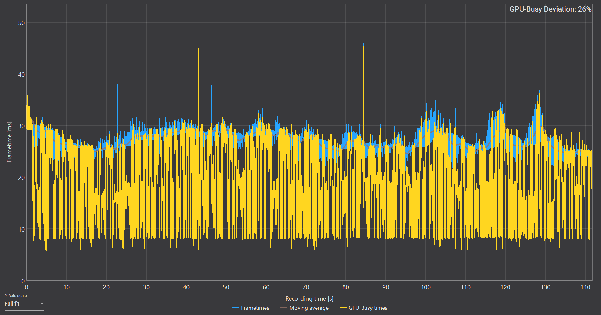Screen dimensions: 601x315
Task: Click the blue Frametimes legend color marker
Action: tap(235, 308)
